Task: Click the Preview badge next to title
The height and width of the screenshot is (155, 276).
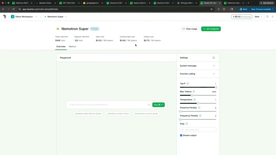Action: click(94, 29)
